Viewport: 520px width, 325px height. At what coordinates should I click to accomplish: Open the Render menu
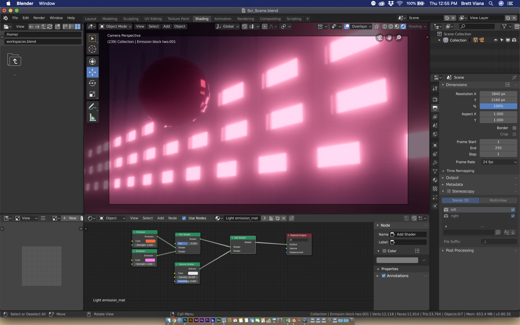point(39,18)
